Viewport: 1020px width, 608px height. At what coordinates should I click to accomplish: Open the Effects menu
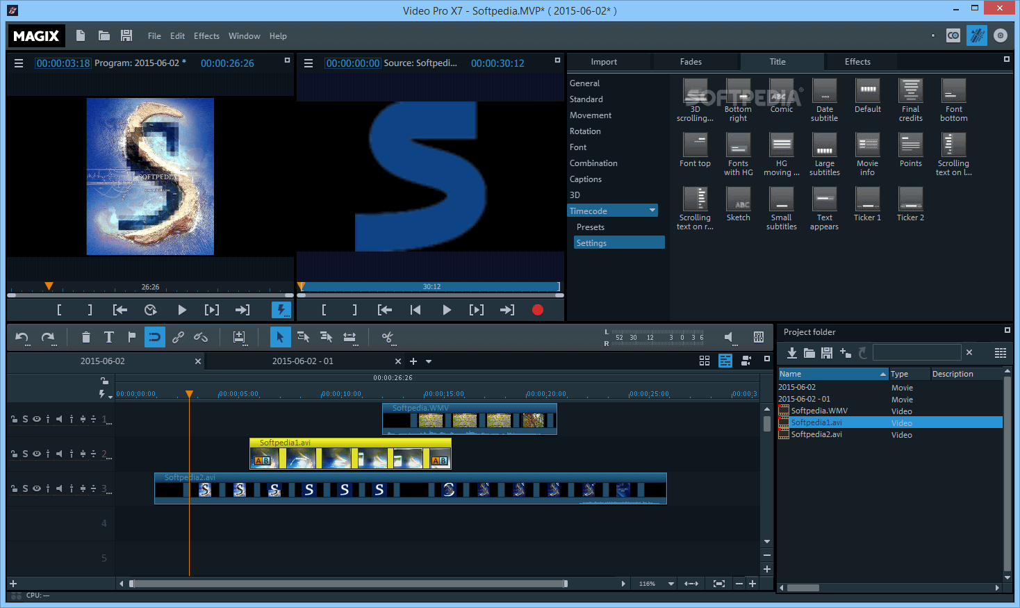206,36
